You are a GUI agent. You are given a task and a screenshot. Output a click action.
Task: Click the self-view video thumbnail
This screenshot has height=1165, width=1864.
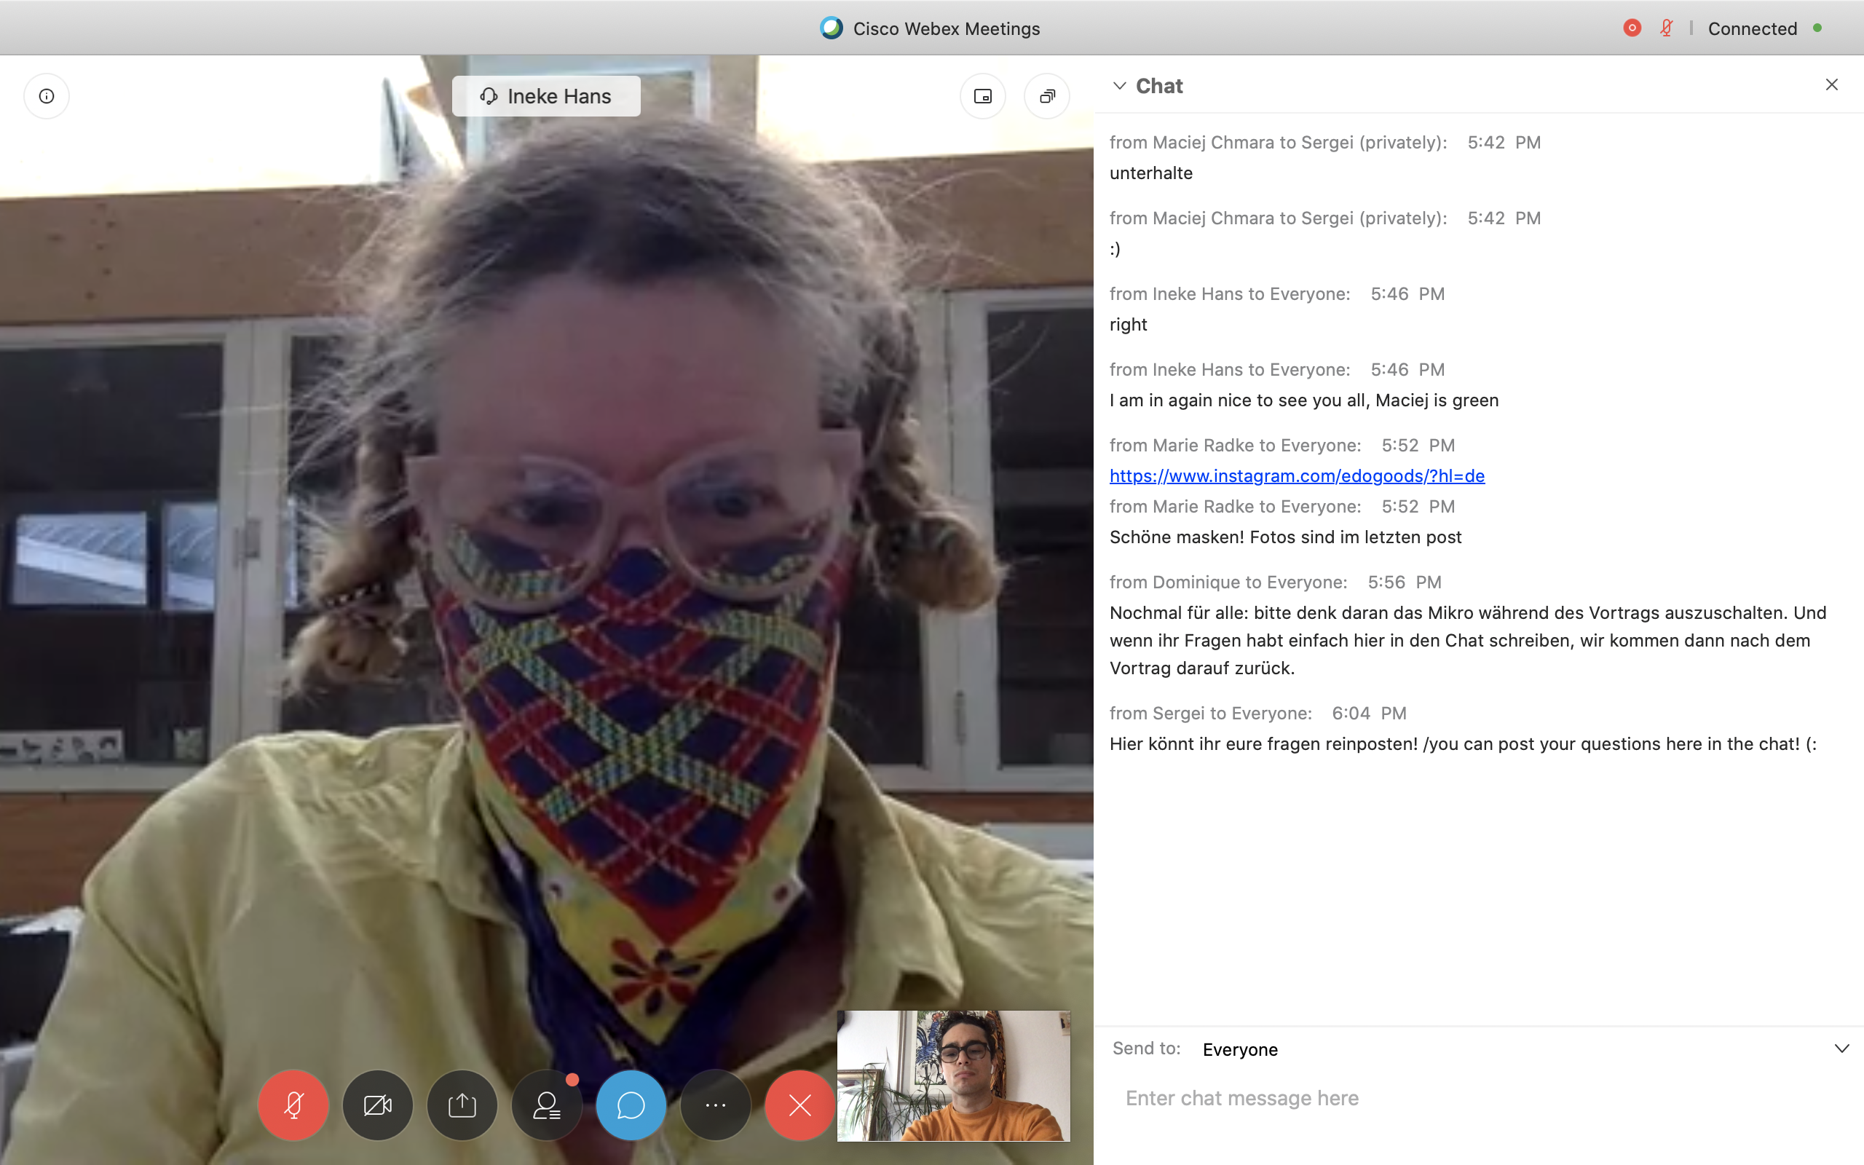[954, 1075]
